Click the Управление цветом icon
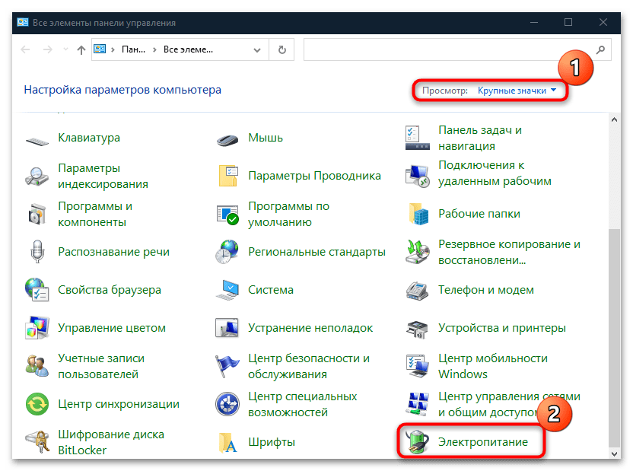Image resolution: width=633 pixels, height=471 pixels. [37, 328]
